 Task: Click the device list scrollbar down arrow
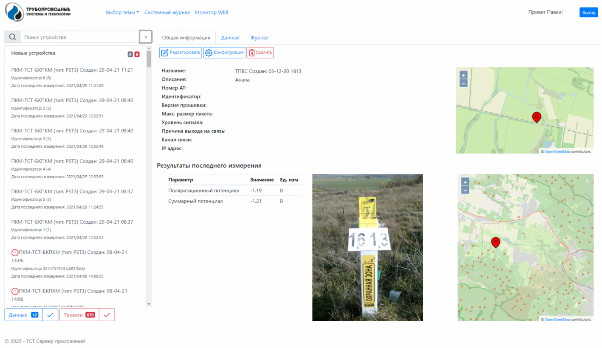[149, 304]
